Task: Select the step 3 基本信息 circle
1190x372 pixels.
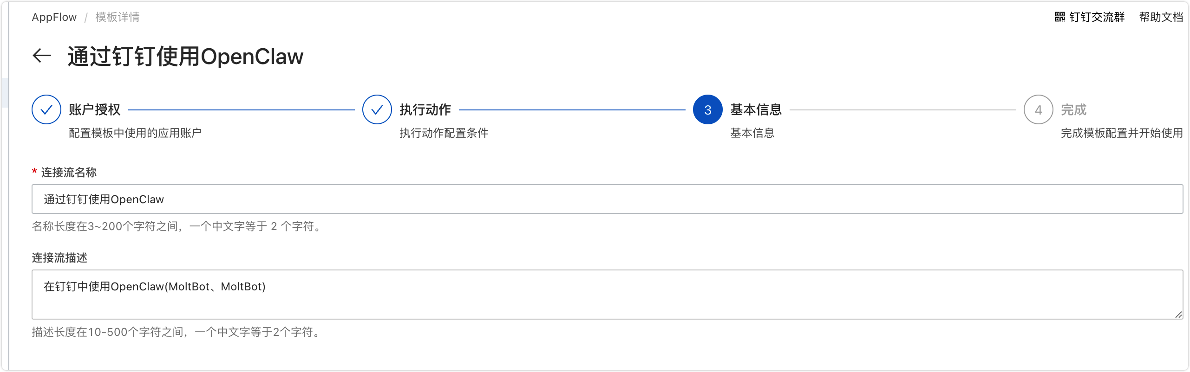Action: point(708,109)
